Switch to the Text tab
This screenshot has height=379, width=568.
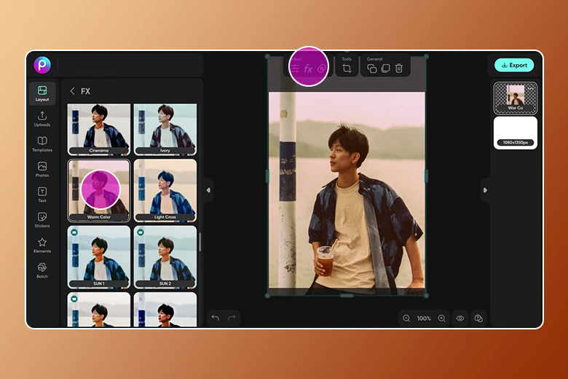coord(42,194)
